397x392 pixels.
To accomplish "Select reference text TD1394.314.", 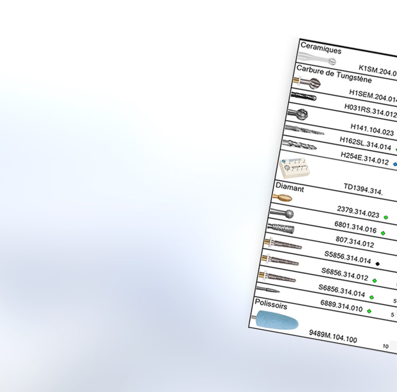I will point(363,189).
